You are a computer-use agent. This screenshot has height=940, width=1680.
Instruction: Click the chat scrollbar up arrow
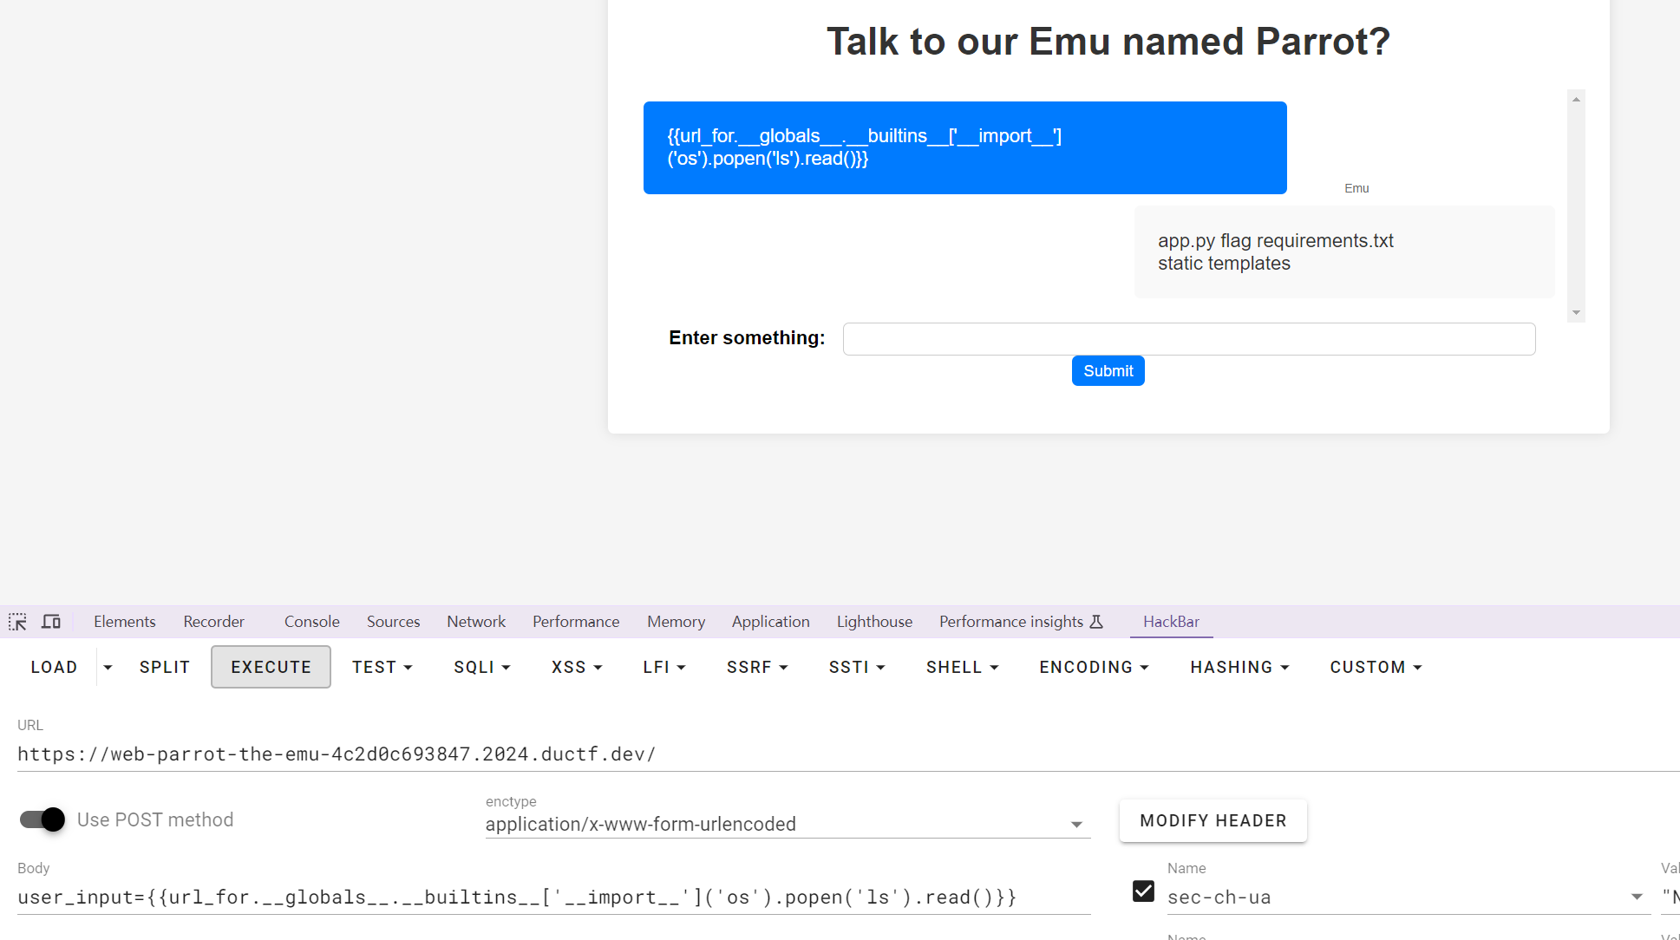tap(1576, 100)
